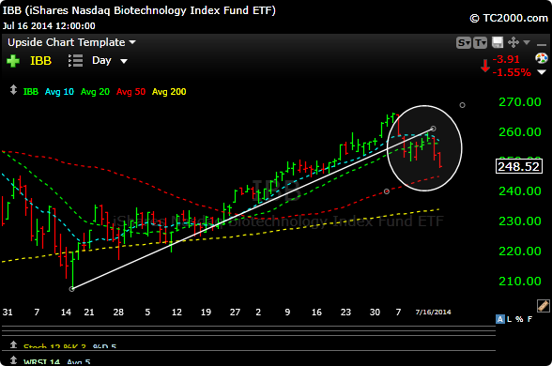Select the Avg 10 legend label
The height and width of the screenshot is (366, 552).
[x=59, y=92]
